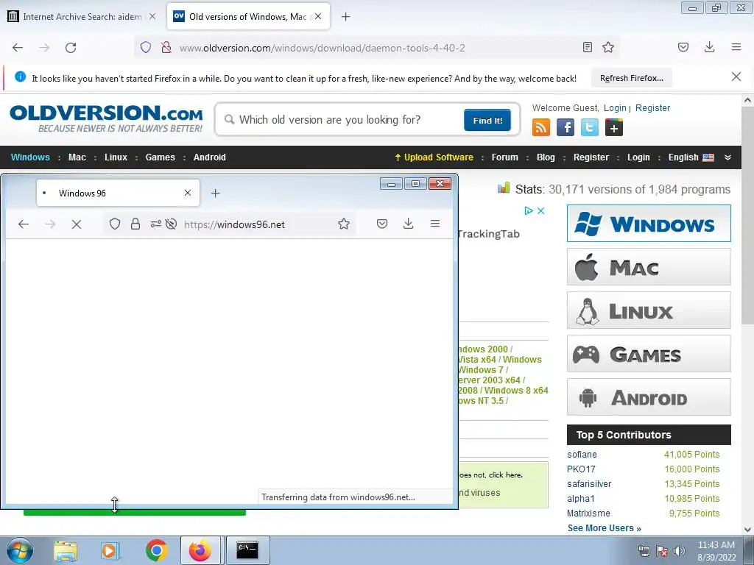Open new tab in main Firefox window
The image size is (754, 565).
tap(346, 17)
